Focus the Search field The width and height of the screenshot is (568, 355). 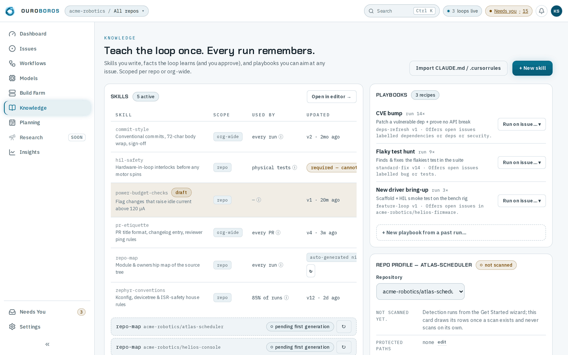[402, 11]
